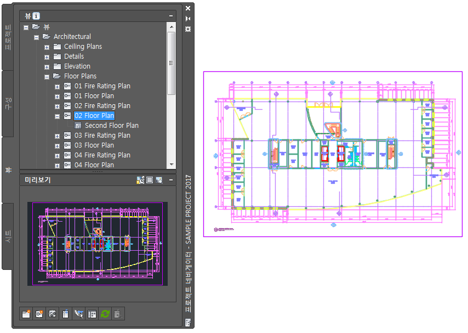This screenshot has height=333, width=468.
Task: Click the large floor plan drawing
Action: (x=333, y=154)
